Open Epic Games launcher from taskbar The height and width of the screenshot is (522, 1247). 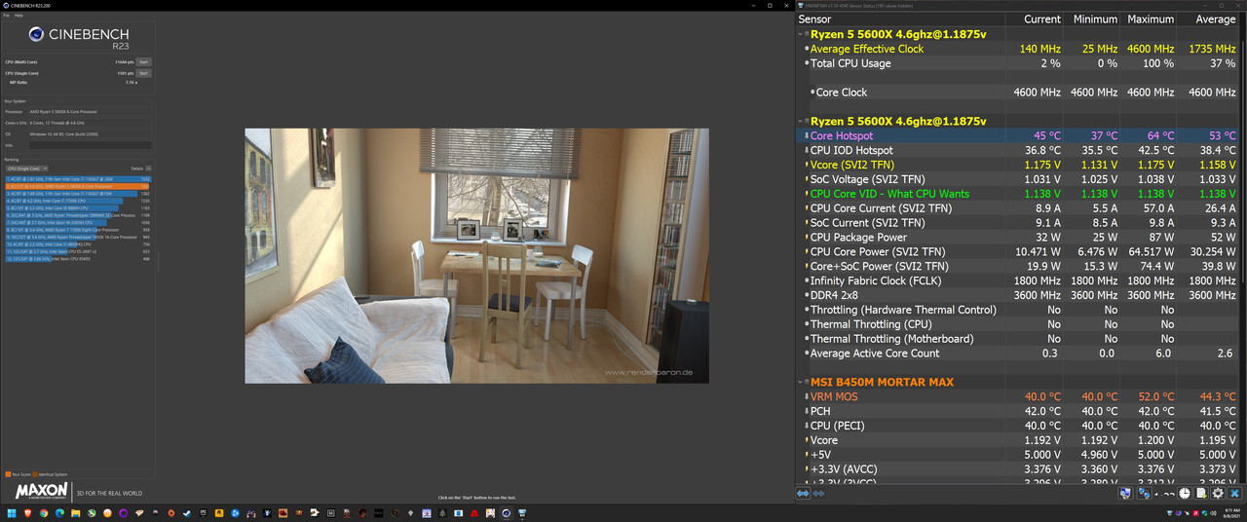coord(203,512)
